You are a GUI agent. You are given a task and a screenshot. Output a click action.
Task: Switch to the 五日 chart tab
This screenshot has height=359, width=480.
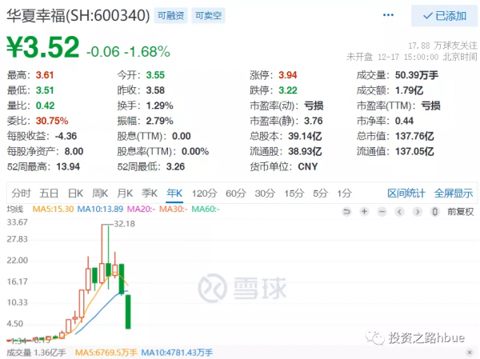49,193
